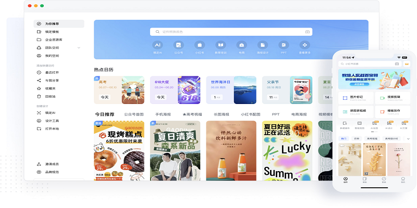Select 热门 filter chip on phone

tap(344, 139)
